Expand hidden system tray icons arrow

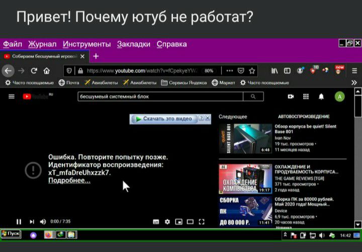click(285, 235)
